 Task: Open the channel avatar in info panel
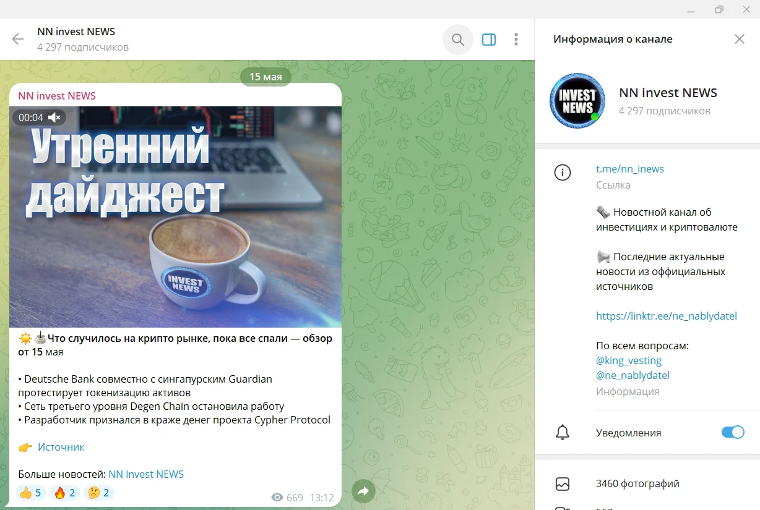tap(577, 101)
